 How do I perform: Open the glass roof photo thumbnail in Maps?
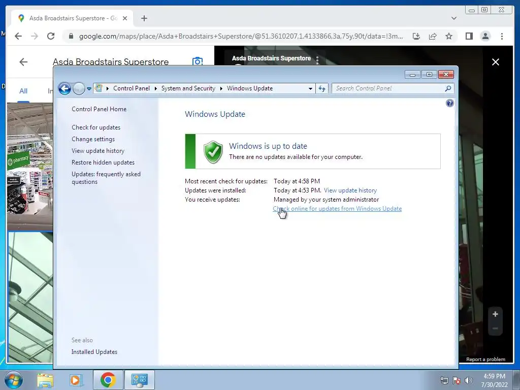tap(31, 297)
